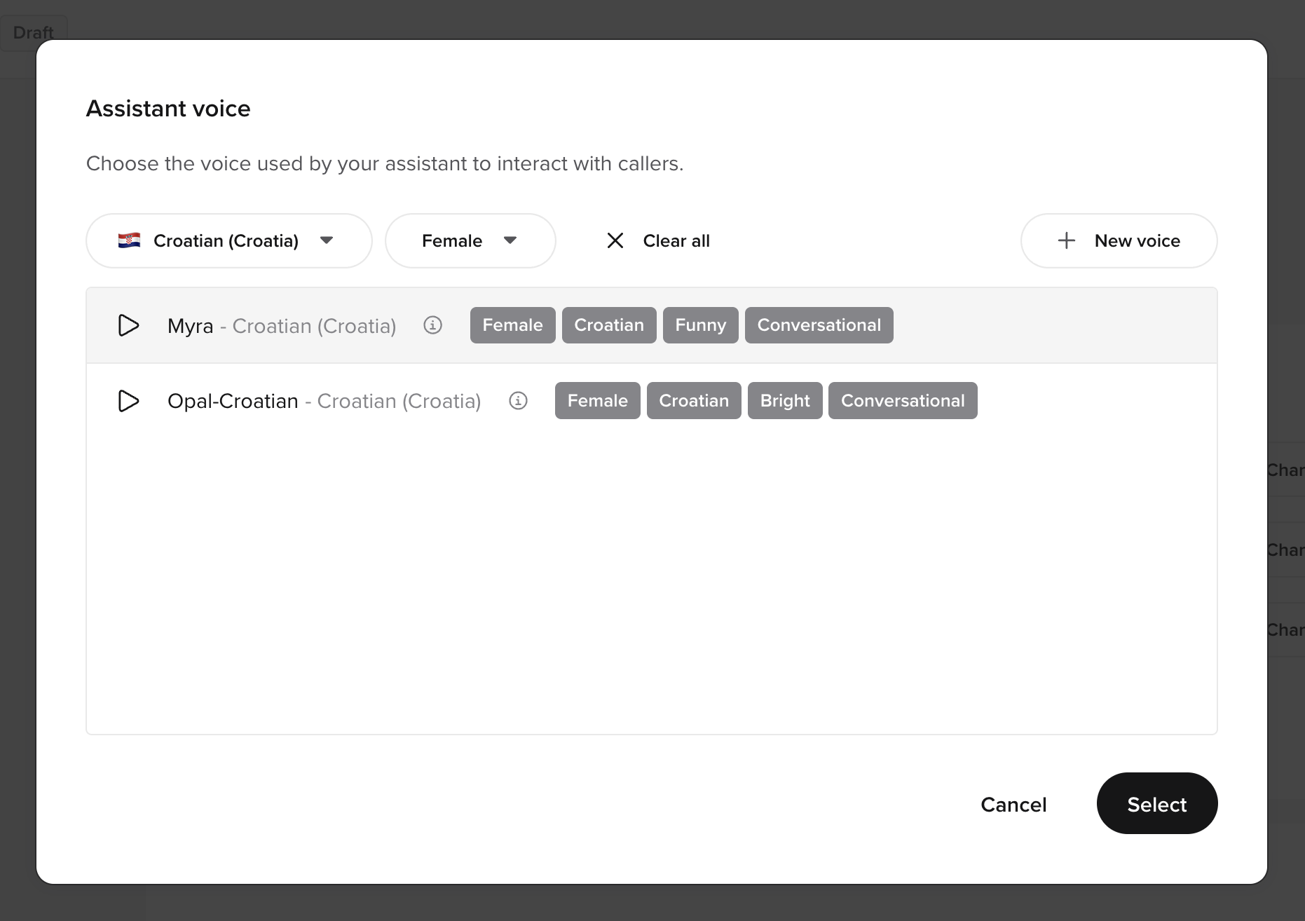
Task: Click the Draft tab in the background
Action: coord(34,32)
